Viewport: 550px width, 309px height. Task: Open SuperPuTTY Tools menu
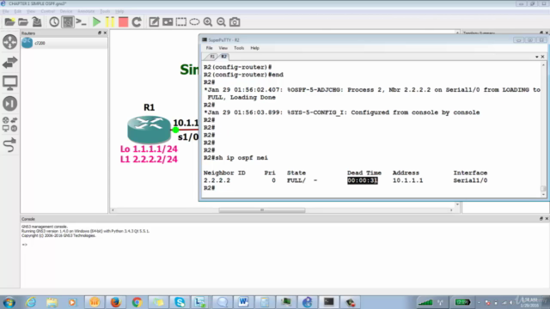[239, 48]
